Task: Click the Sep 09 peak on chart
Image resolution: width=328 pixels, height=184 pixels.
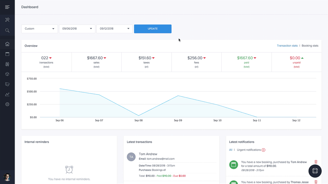Action: pyautogui.click(x=178, y=96)
